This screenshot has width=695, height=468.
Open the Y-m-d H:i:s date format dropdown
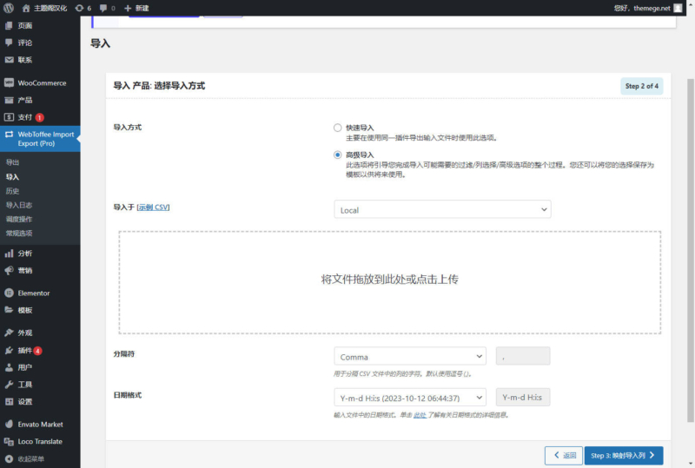point(410,398)
